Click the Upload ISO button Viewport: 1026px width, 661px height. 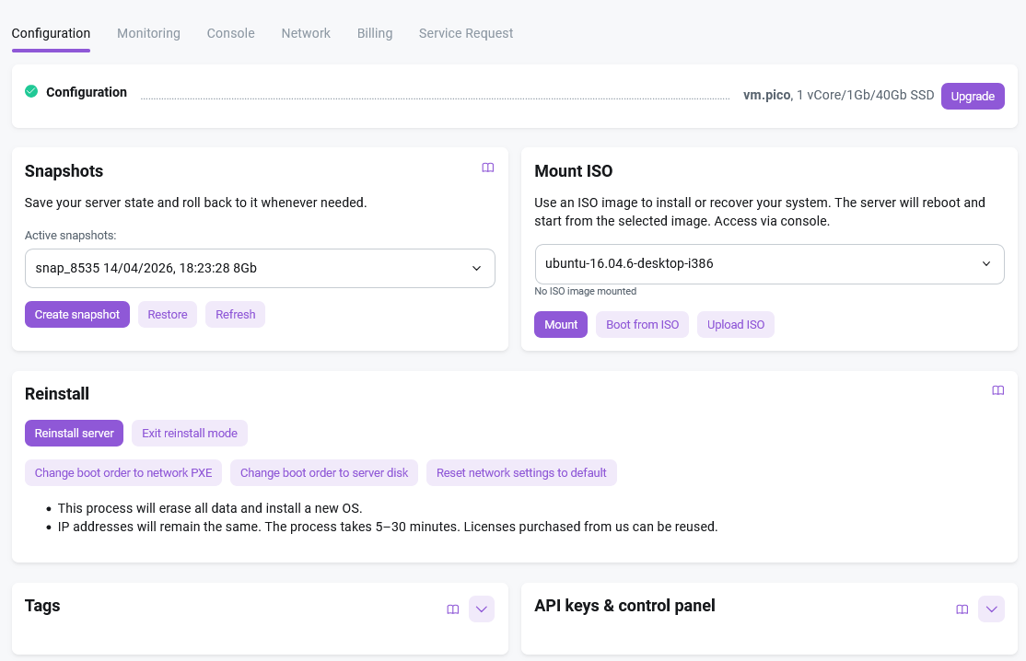(736, 325)
